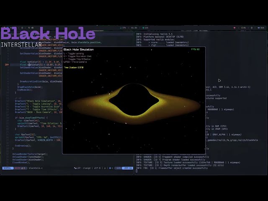268x201 pixels.
Task: Click the terminal cursor prompt at bottom
Action: tap(137, 171)
